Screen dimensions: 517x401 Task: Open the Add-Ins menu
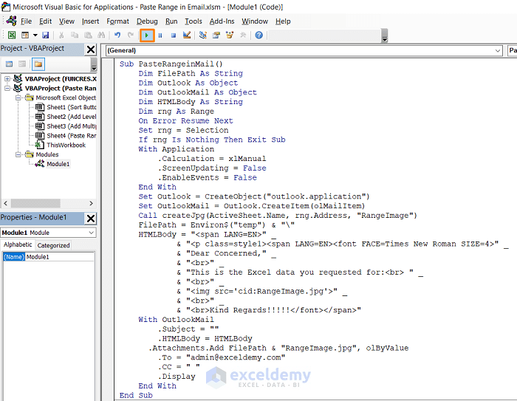click(222, 21)
